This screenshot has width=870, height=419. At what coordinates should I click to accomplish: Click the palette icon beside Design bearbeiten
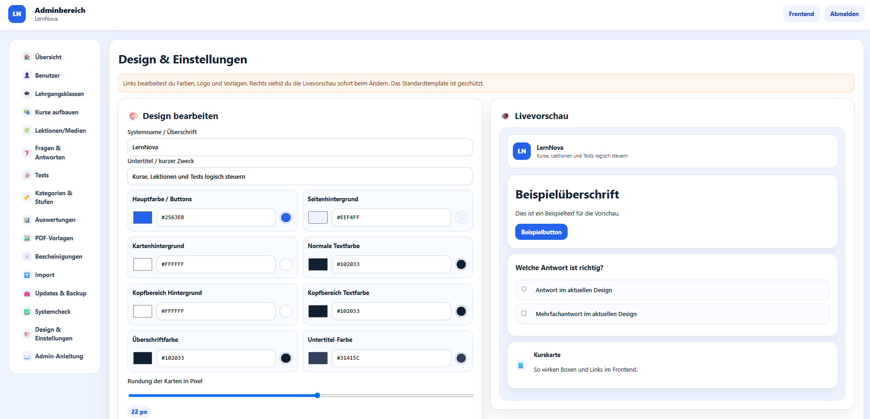133,116
